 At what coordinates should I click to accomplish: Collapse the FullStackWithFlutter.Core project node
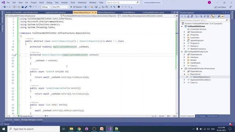point(182,52)
